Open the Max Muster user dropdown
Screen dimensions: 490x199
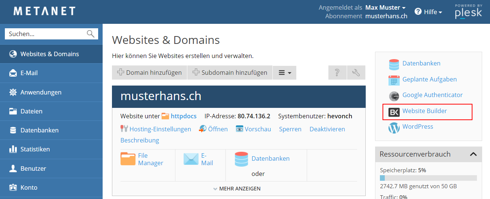pyautogui.click(x=385, y=7)
